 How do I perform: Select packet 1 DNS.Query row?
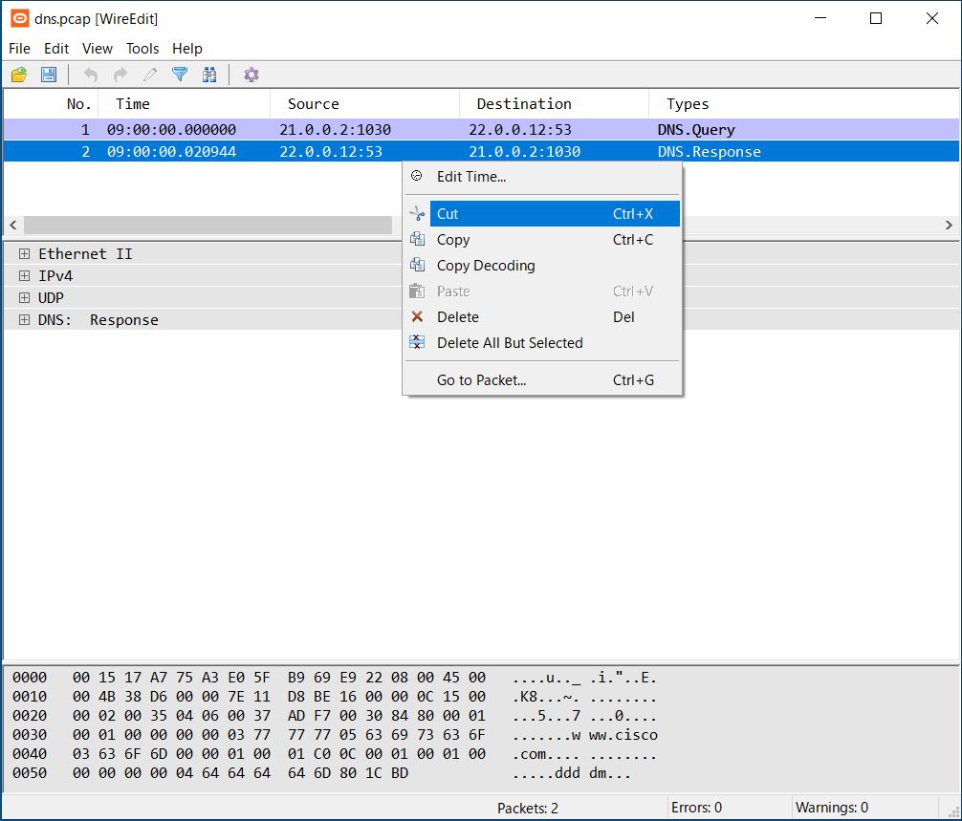click(x=481, y=129)
